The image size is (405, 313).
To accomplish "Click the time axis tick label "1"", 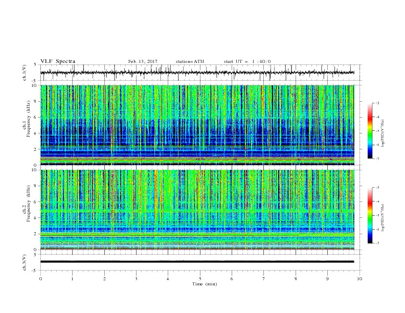I will (x=73, y=279).
